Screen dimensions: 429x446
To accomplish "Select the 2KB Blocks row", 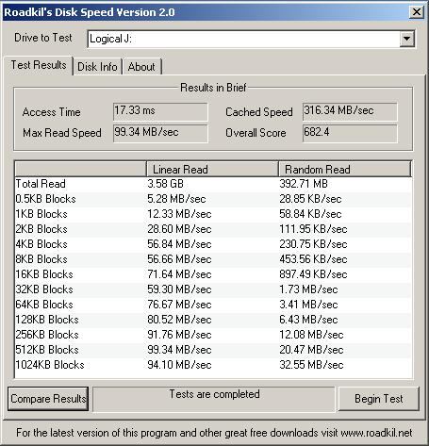I will [213, 229].
